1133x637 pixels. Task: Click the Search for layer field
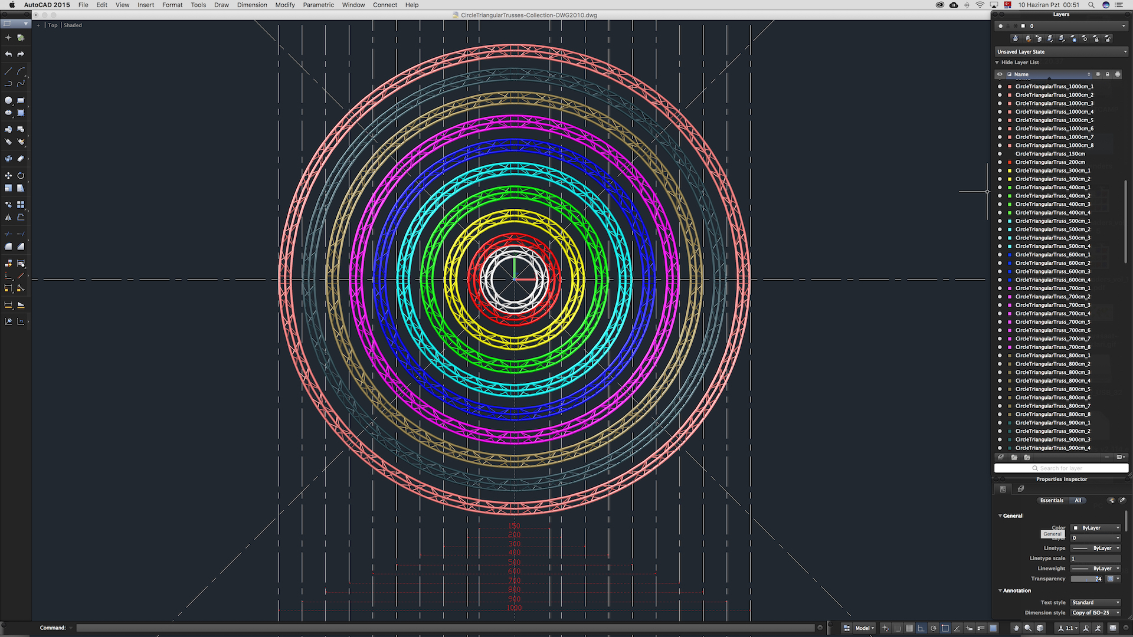(1061, 468)
